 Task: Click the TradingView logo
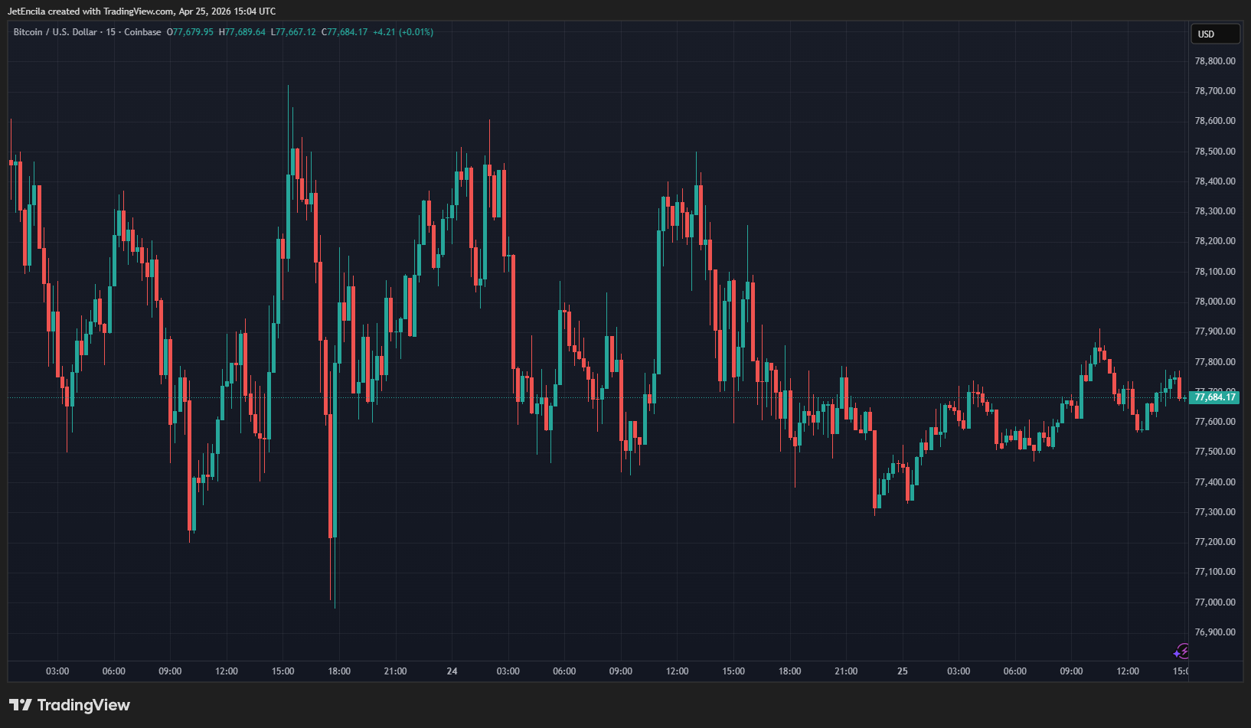(x=70, y=705)
